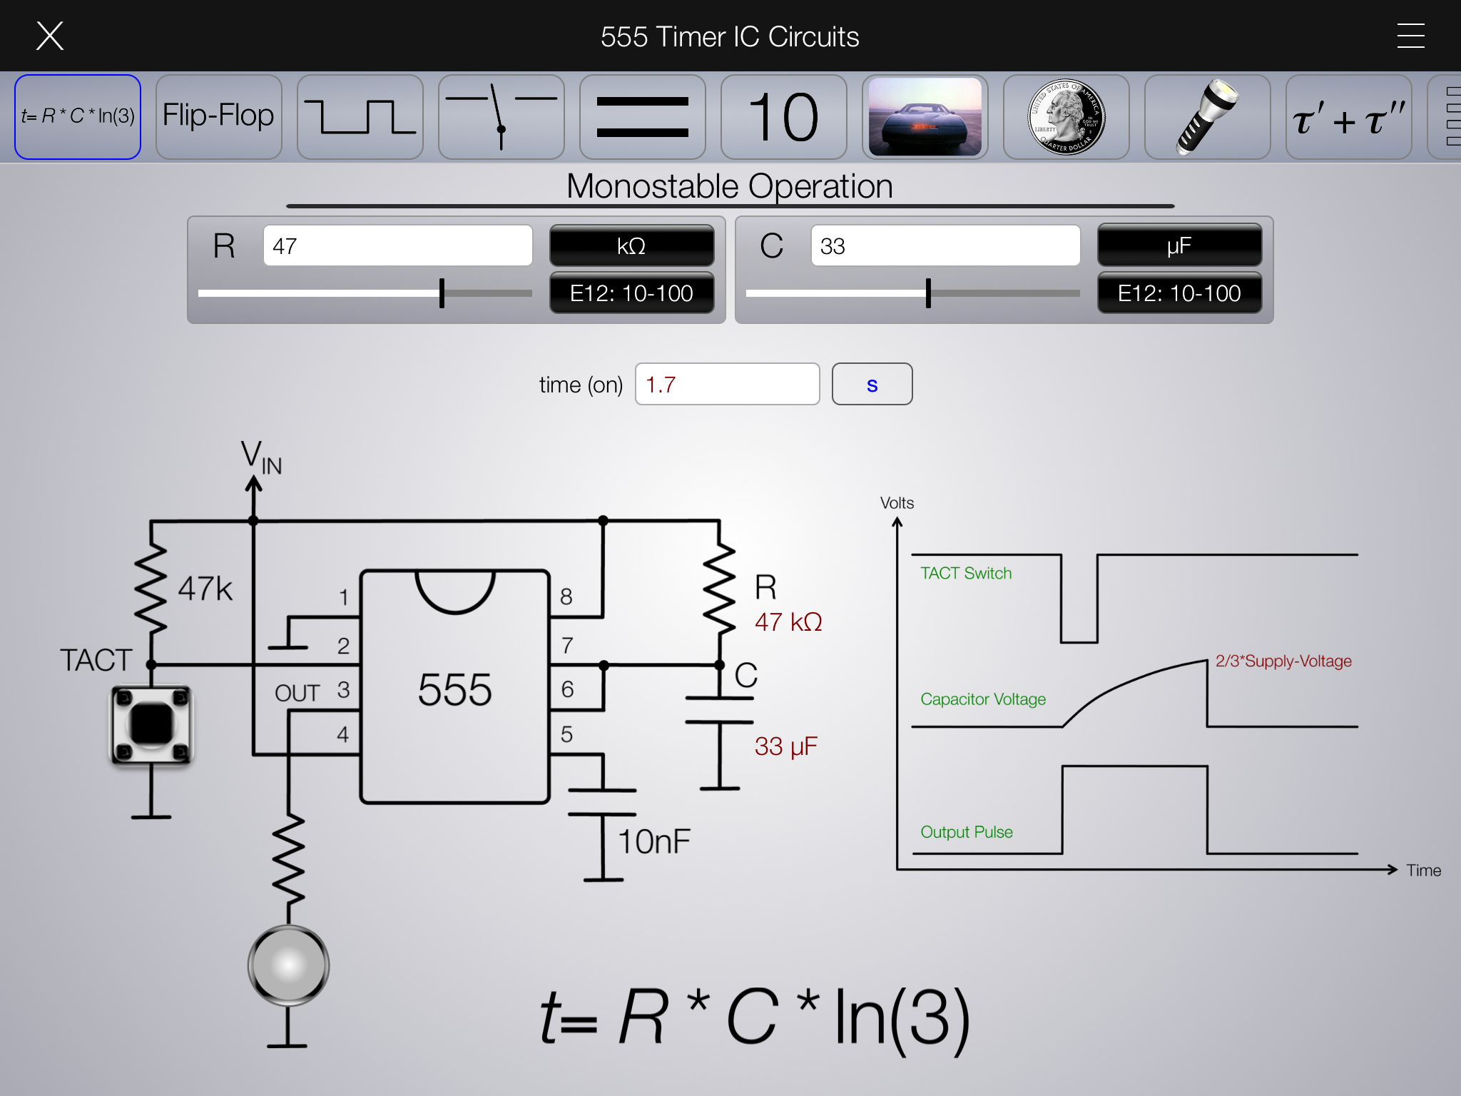
Task: Select the flashlight circuit icon
Action: pos(1207,117)
